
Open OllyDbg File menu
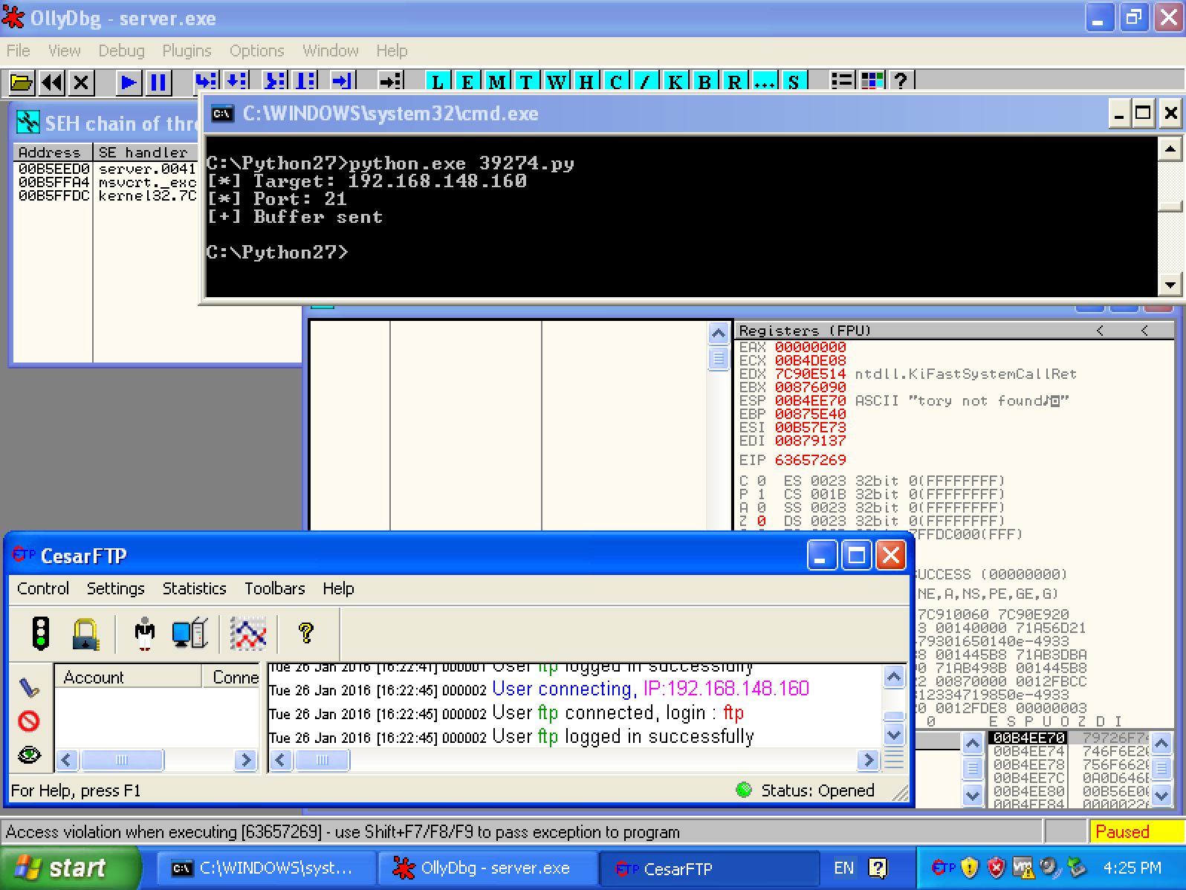click(x=19, y=51)
